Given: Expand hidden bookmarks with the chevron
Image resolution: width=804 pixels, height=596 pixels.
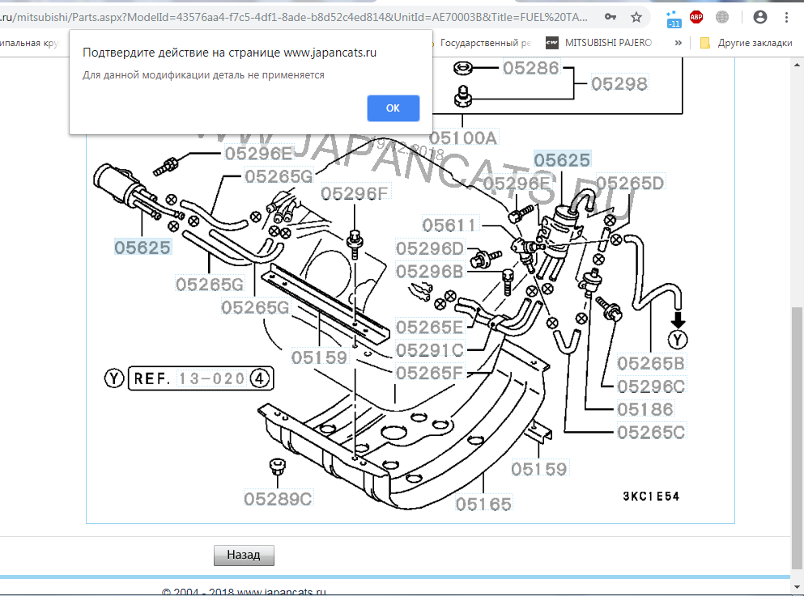Looking at the screenshot, I should (678, 43).
